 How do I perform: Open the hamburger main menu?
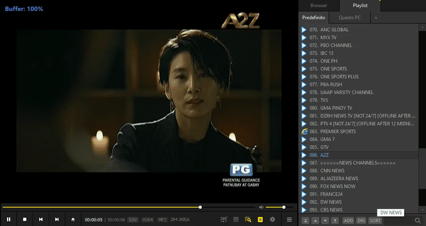point(289,219)
